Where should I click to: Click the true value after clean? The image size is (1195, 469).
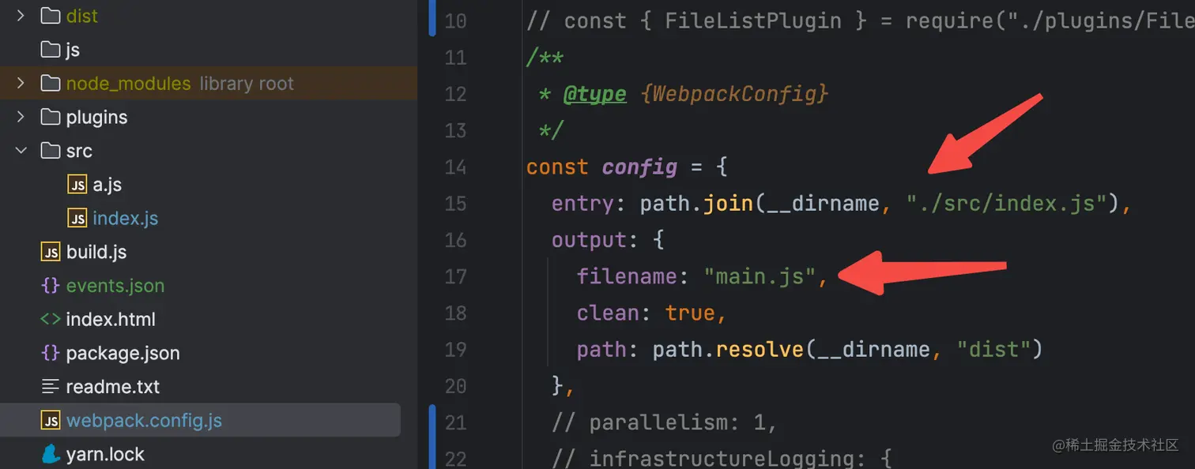690,313
